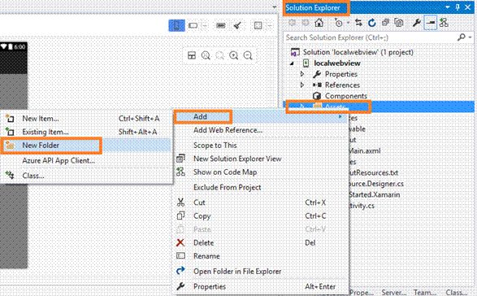Click the Main.axml file in the tree
The width and height of the screenshot is (477, 296).
pyautogui.click(x=365, y=150)
